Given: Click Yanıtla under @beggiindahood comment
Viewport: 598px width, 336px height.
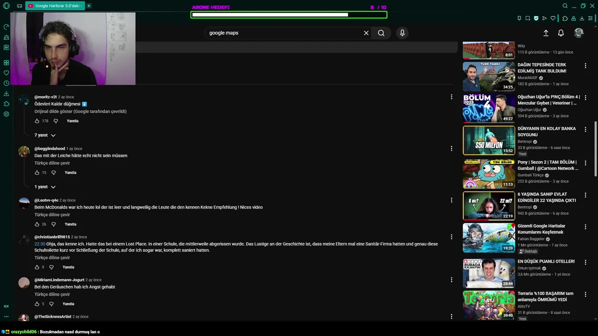Looking at the screenshot, I should pos(70,173).
